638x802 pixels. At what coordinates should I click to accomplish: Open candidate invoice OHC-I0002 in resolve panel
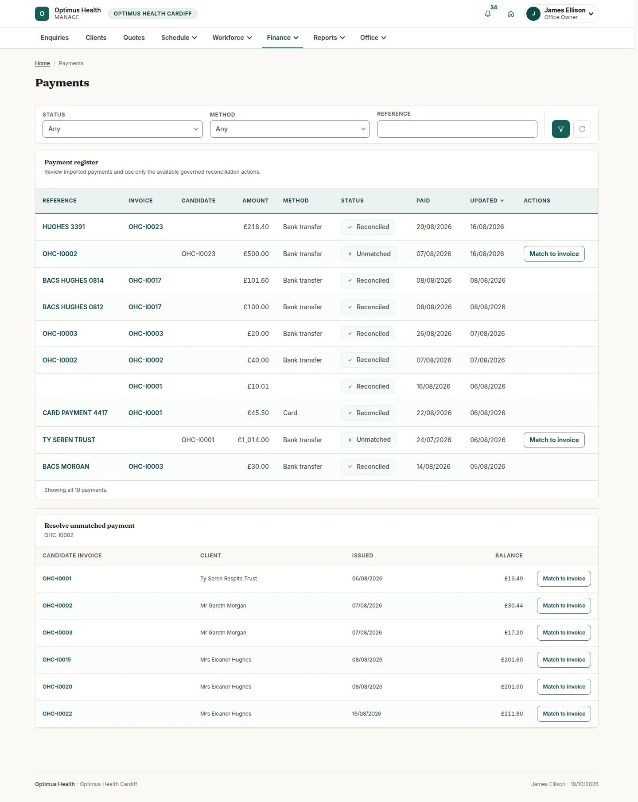(x=58, y=606)
